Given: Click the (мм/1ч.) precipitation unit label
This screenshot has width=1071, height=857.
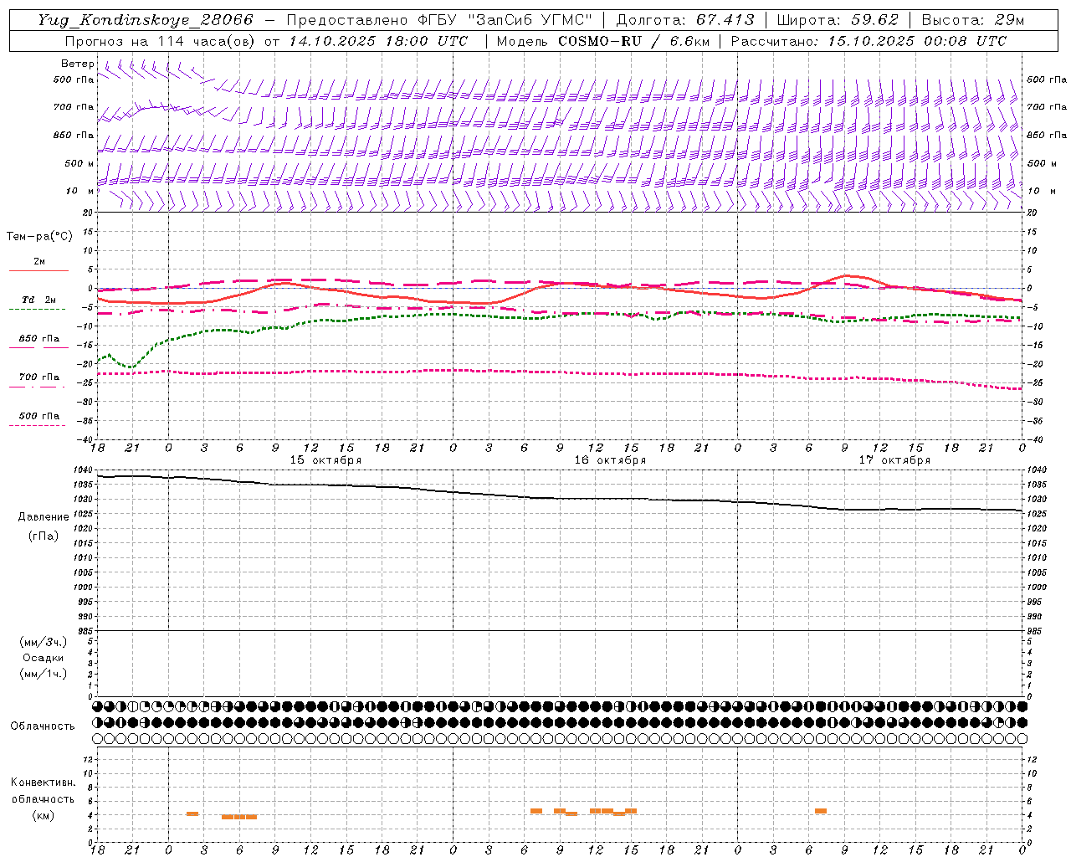Looking at the screenshot, I should click(44, 674).
